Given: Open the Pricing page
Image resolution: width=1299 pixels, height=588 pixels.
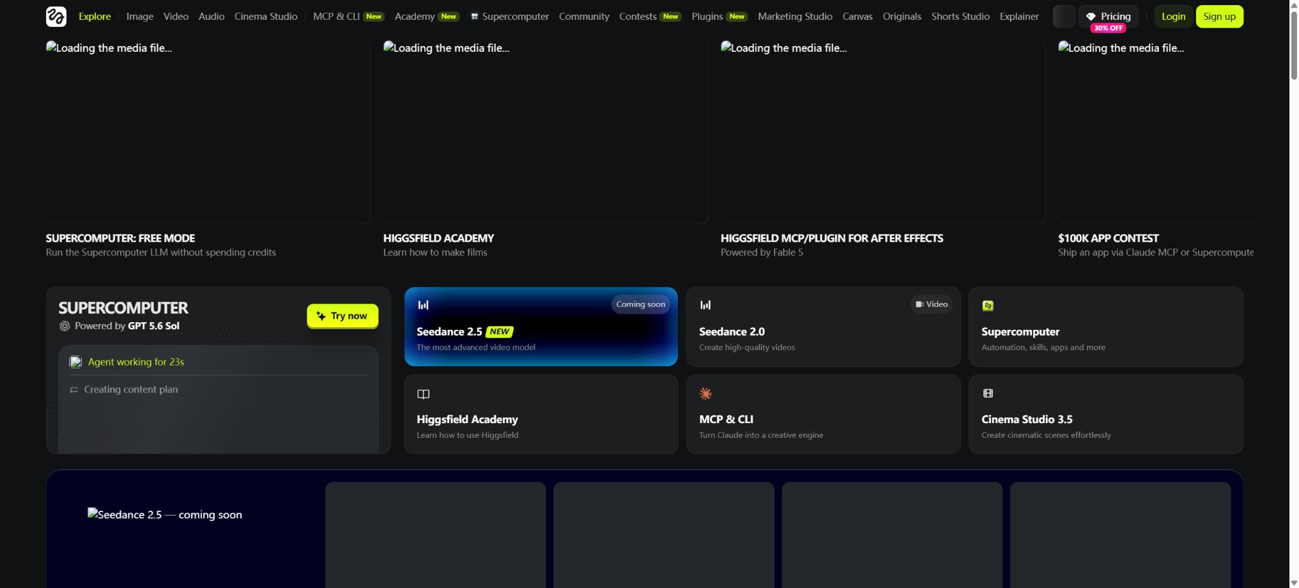Looking at the screenshot, I should click(x=1109, y=17).
